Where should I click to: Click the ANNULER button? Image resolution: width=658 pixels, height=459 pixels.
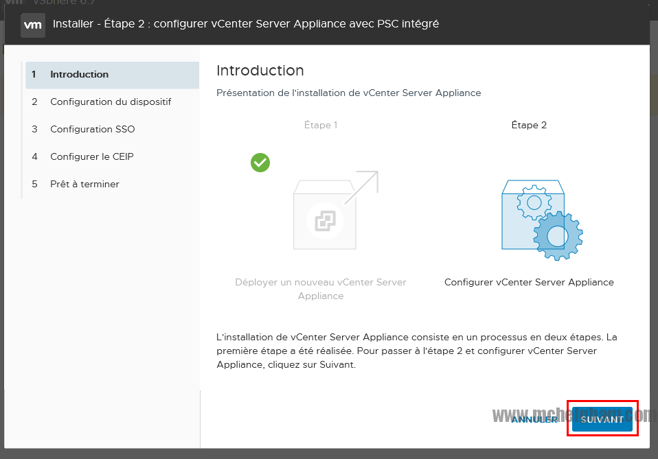[x=534, y=419]
